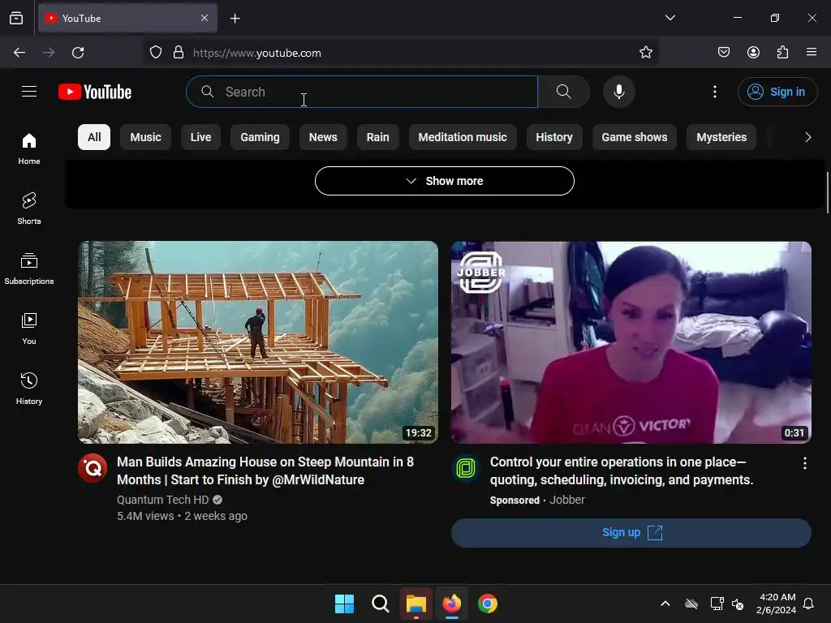Open Quantum Tech HD channel link
Image resolution: width=831 pixels, height=623 pixels.
click(162, 500)
